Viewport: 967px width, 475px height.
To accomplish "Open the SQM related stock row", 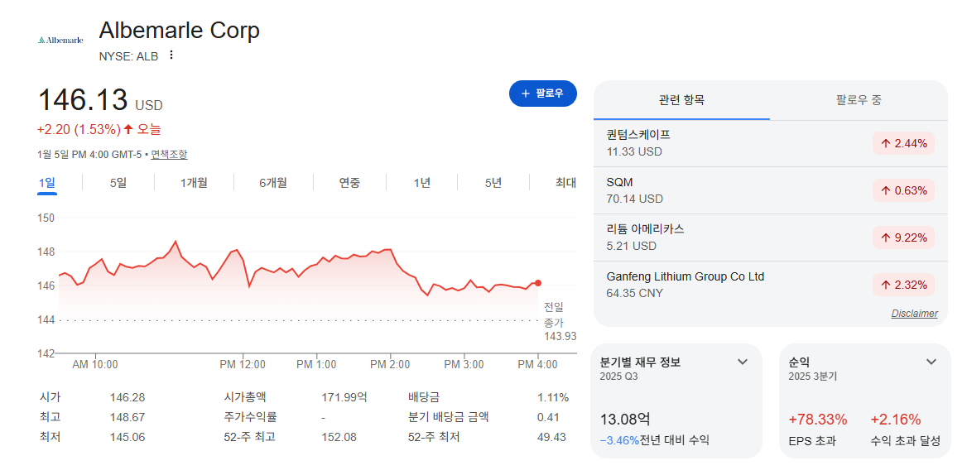I will click(x=770, y=190).
